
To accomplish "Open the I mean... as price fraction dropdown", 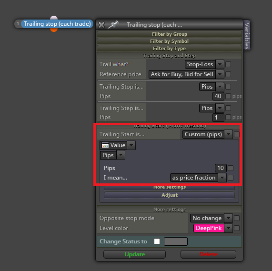I will pos(198,178).
